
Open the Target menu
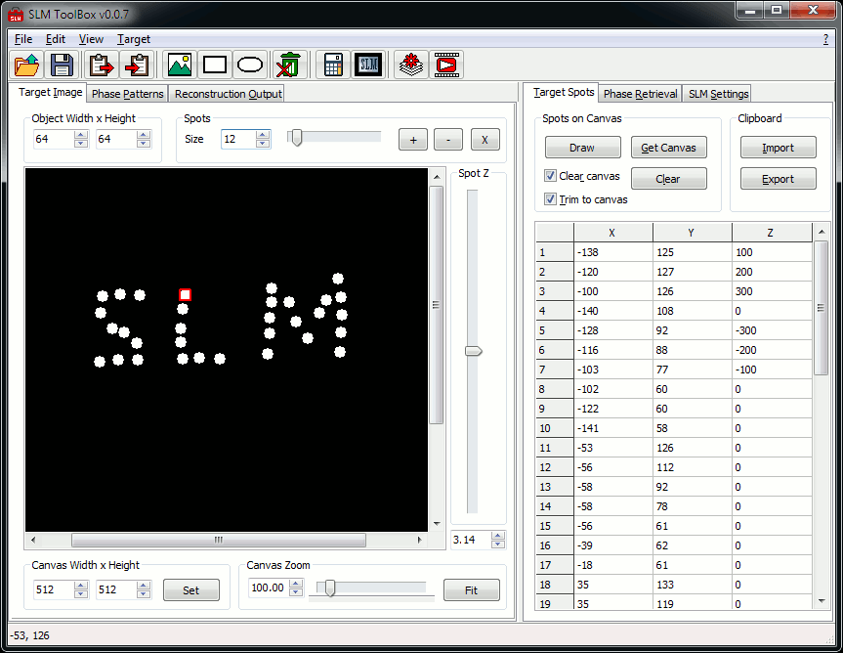[134, 39]
